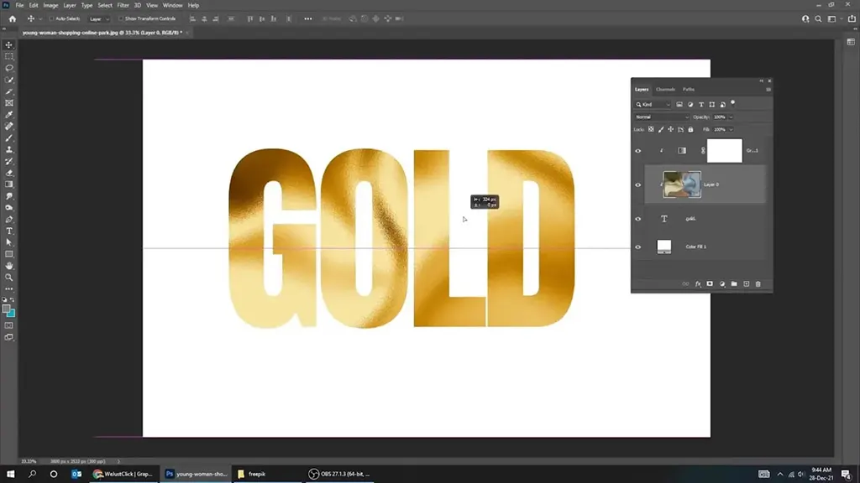Open the tool preset picker arrow

(40, 19)
